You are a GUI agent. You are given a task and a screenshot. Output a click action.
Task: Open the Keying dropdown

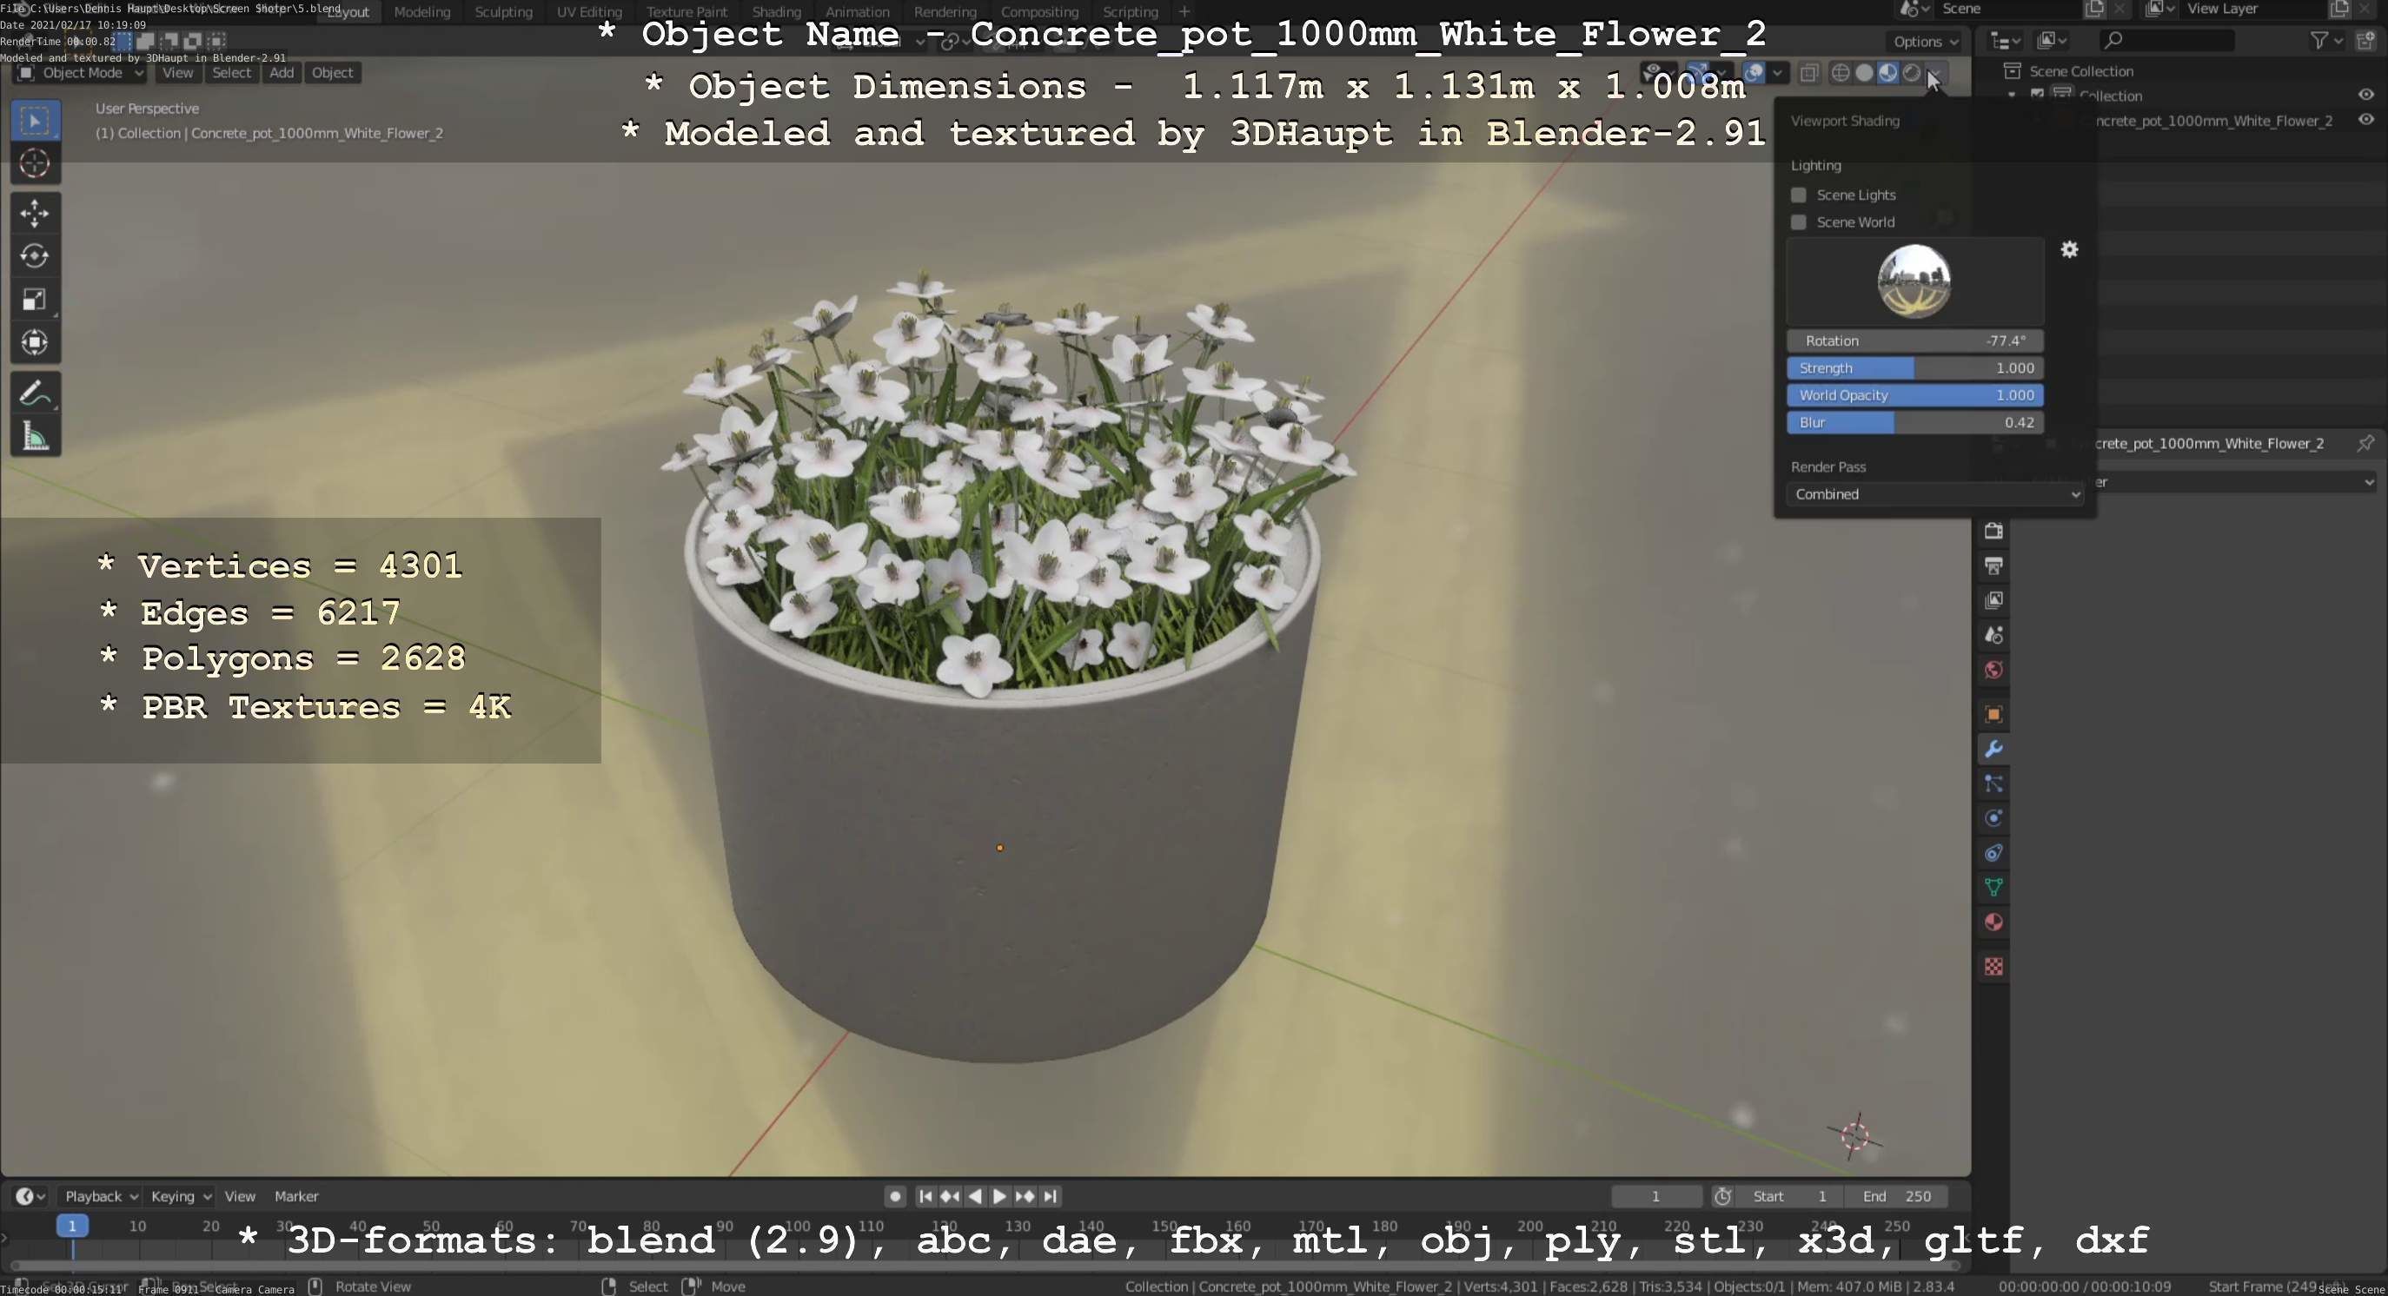point(180,1196)
